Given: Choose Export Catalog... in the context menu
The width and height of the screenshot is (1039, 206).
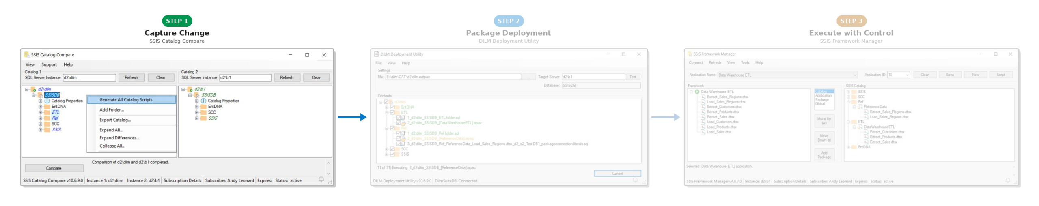Looking at the screenshot, I should point(115,120).
